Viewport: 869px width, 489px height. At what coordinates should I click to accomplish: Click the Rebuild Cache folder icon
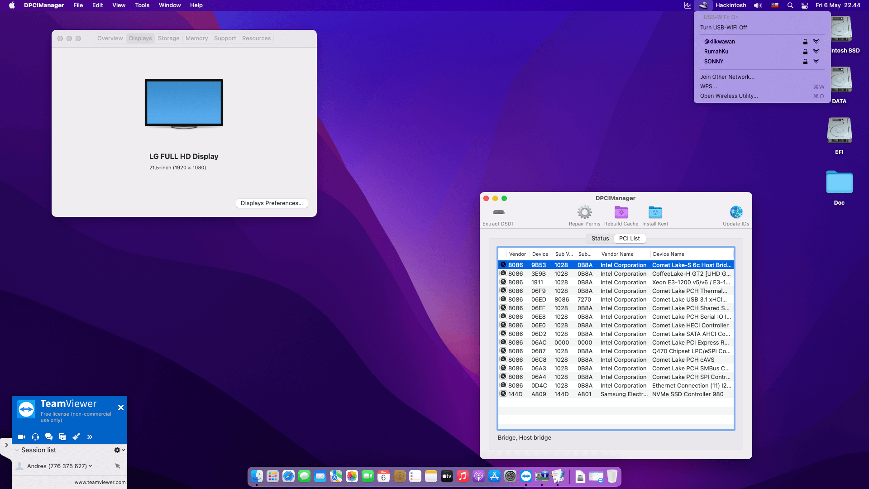click(x=621, y=212)
